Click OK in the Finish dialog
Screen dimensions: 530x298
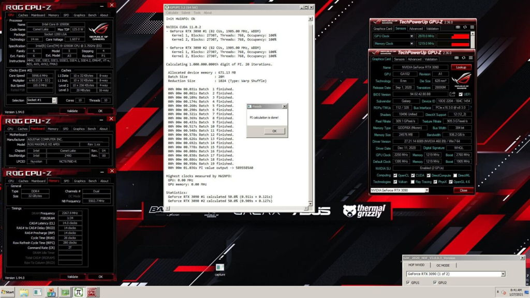[x=274, y=131]
